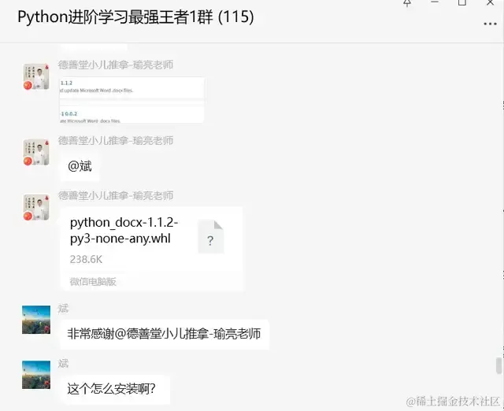Click the chat scrollbar thumb
504x411 pixels.
point(498,365)
